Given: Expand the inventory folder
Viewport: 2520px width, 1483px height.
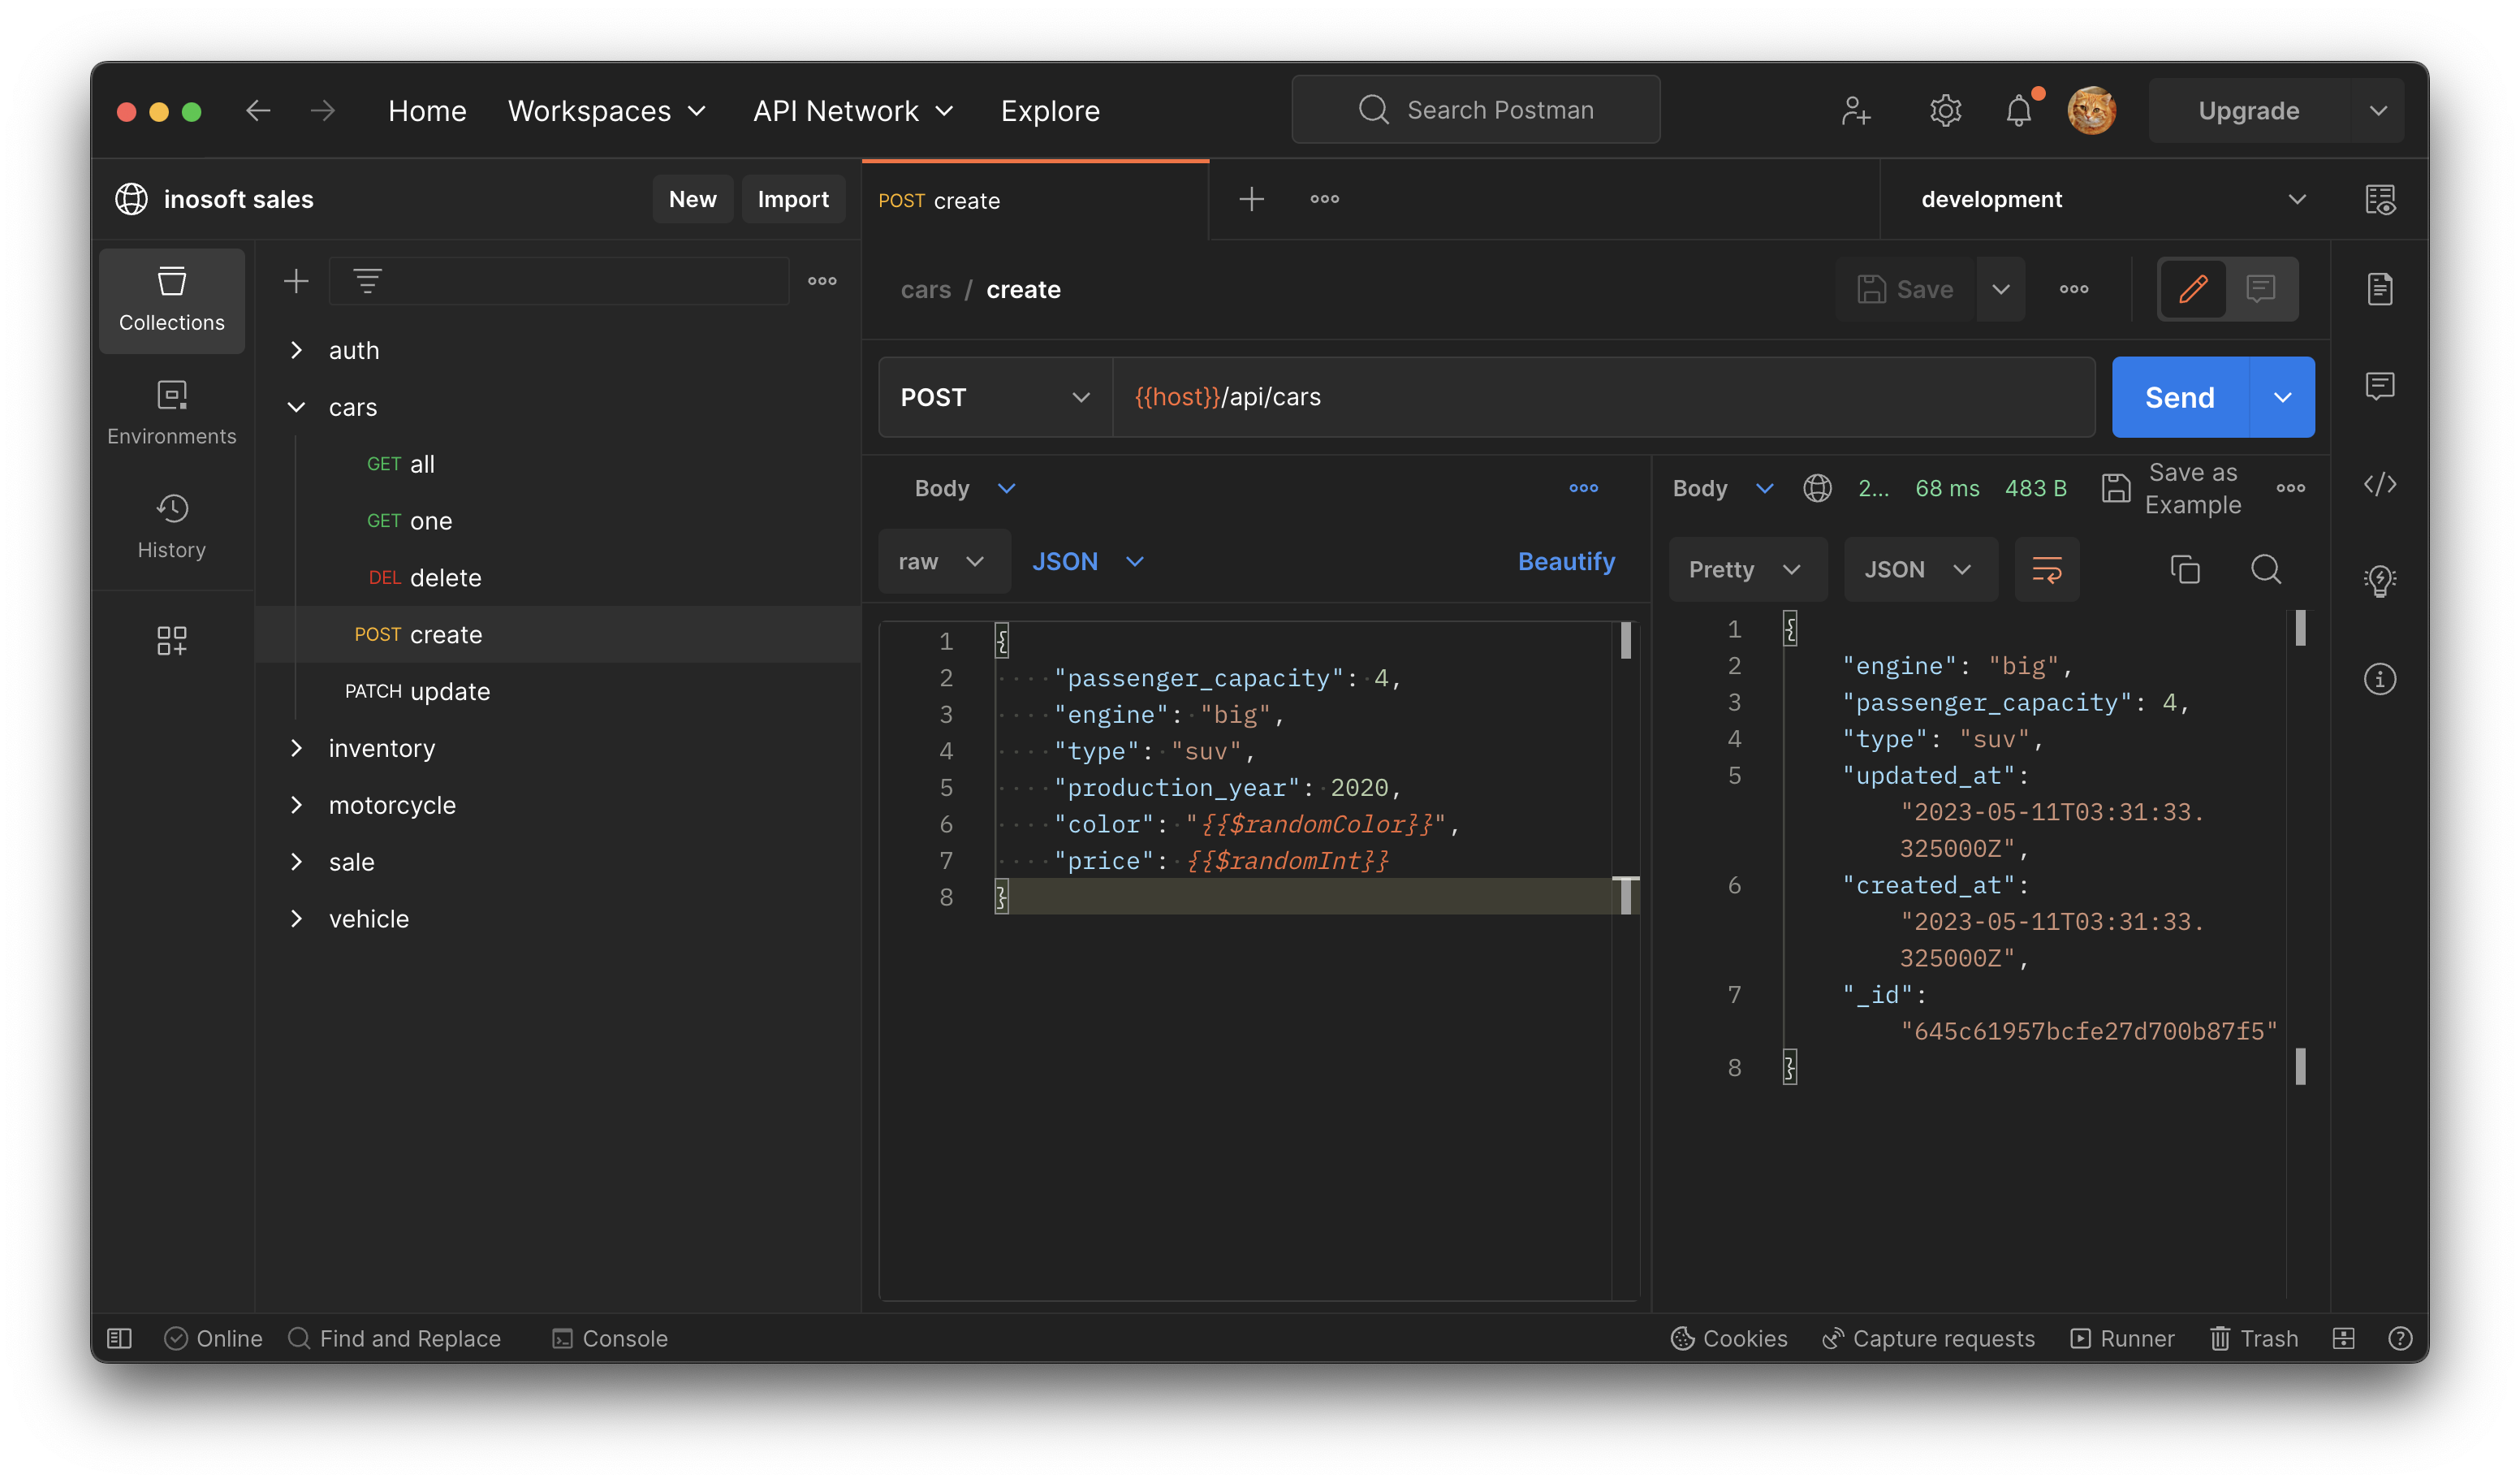Looking at the screenshot, I should (x=296, y=749).
